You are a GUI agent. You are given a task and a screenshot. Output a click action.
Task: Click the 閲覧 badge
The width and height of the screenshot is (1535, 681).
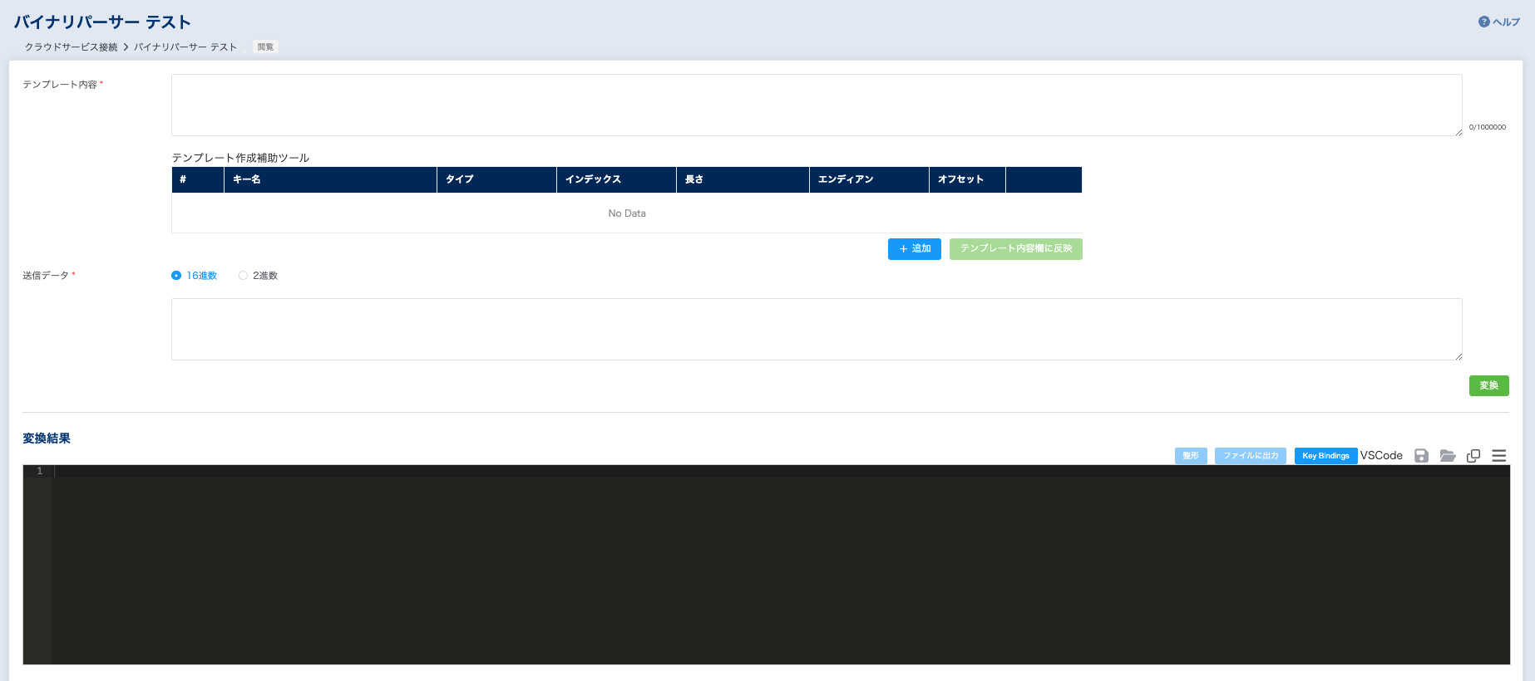pos(265,47)
